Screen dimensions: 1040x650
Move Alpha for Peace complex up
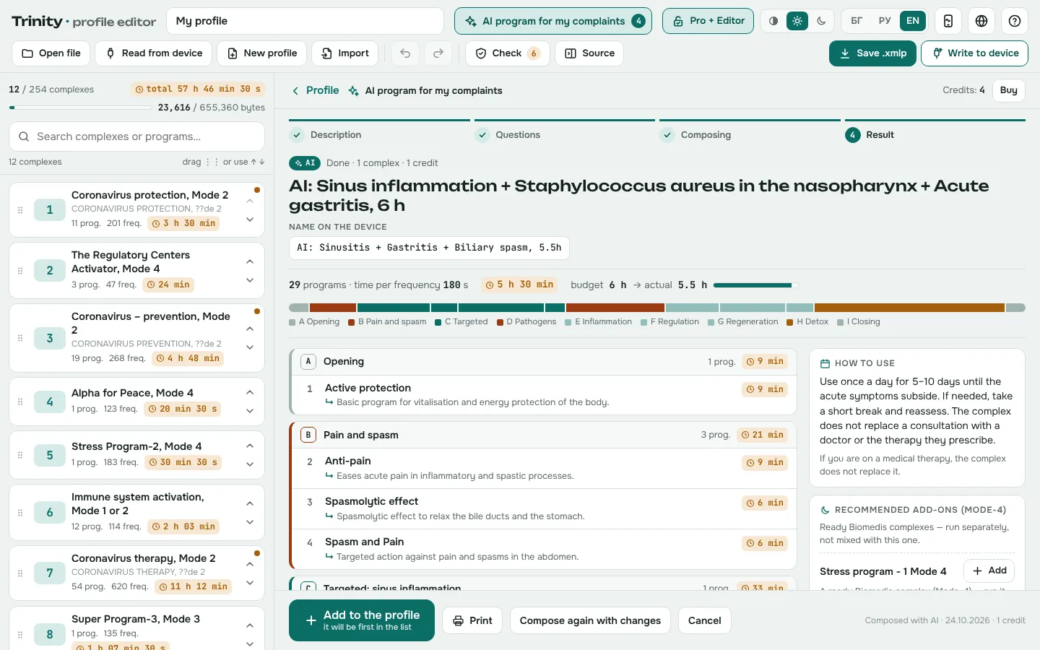point(250,392)
